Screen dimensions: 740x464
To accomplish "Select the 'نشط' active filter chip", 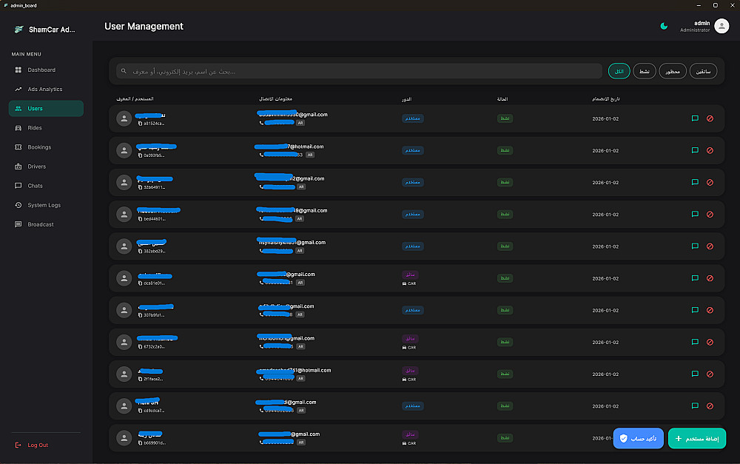I will tap(645, 71).
